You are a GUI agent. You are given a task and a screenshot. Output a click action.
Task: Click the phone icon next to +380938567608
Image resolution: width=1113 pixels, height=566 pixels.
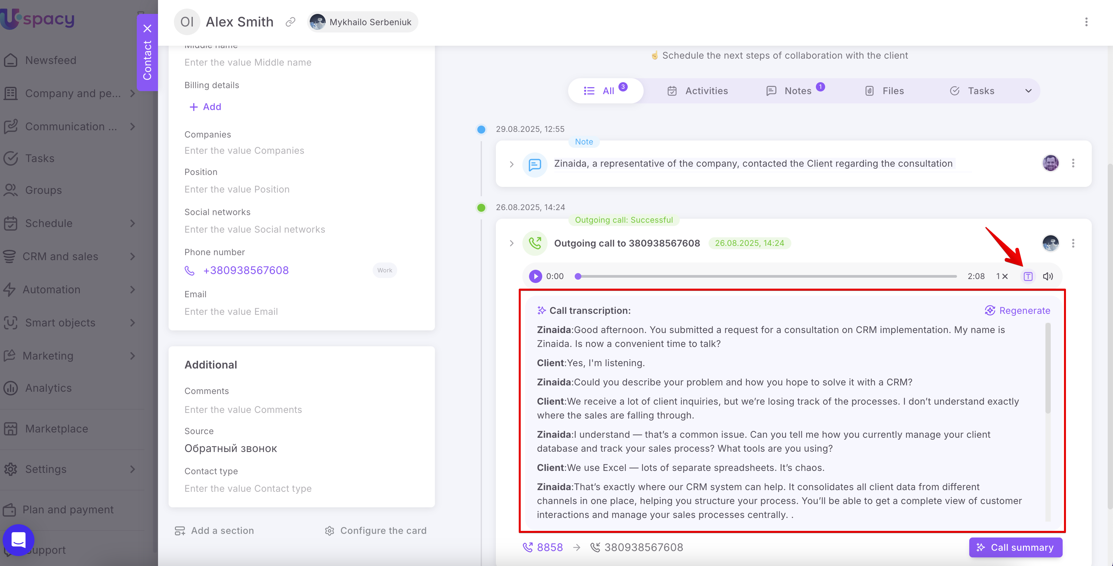coord(189,271)
